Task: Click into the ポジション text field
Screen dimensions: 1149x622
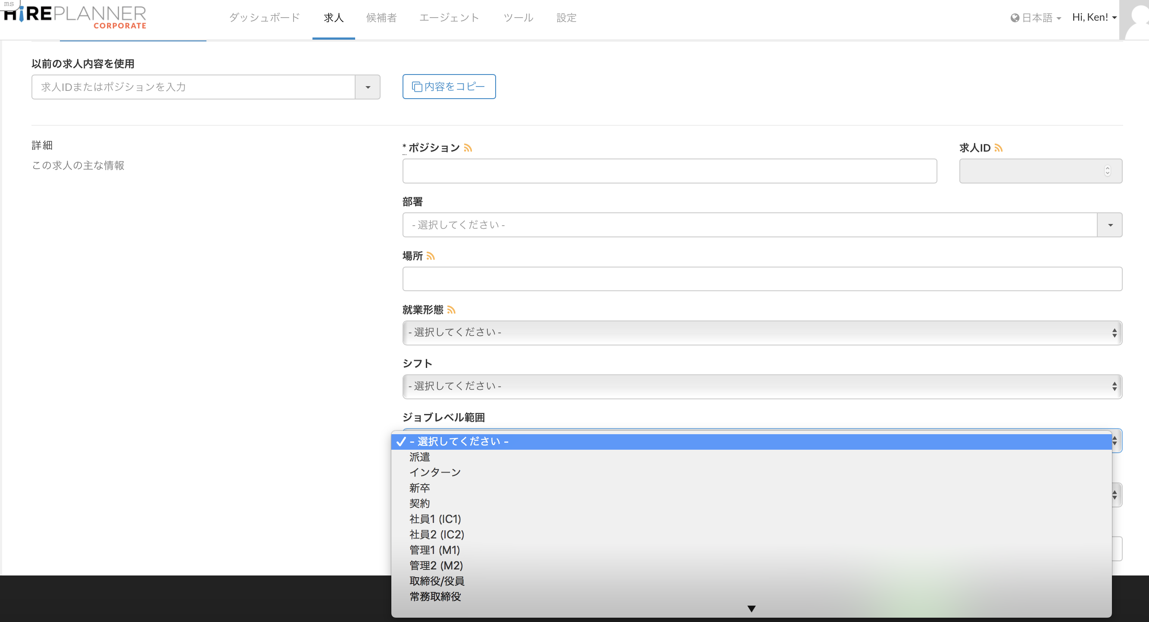Action: click(x=669, y=171)
